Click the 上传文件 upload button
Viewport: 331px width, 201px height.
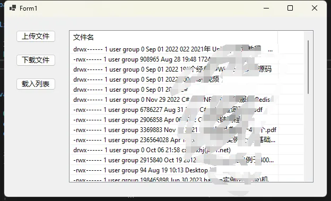coord(36,36)
